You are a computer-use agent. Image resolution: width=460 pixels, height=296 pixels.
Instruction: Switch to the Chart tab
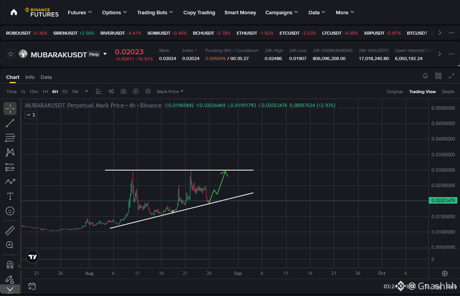click(13, 77)
